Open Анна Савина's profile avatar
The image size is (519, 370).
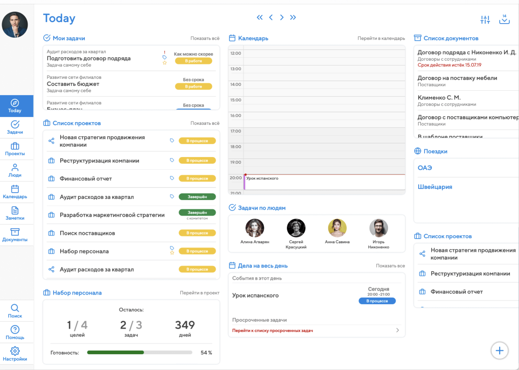337,228
